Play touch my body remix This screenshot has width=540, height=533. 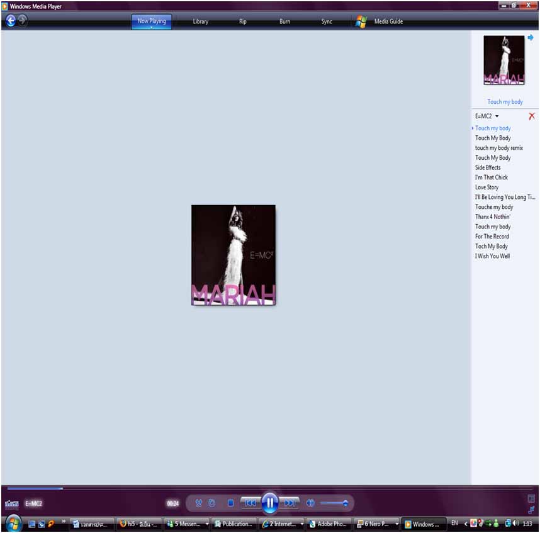[x=499, y=148]
